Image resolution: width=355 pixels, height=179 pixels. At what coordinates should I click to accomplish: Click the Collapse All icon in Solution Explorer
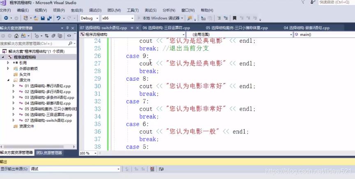coord(53,36)
